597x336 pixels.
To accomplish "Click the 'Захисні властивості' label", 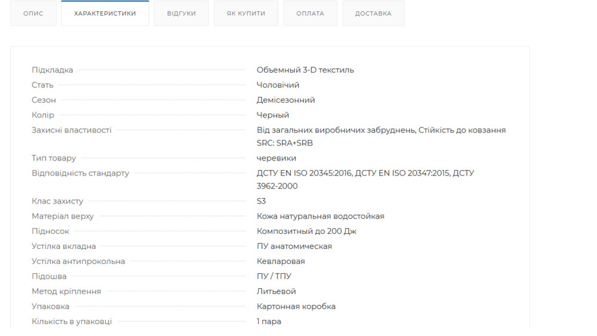I will 72,130.
